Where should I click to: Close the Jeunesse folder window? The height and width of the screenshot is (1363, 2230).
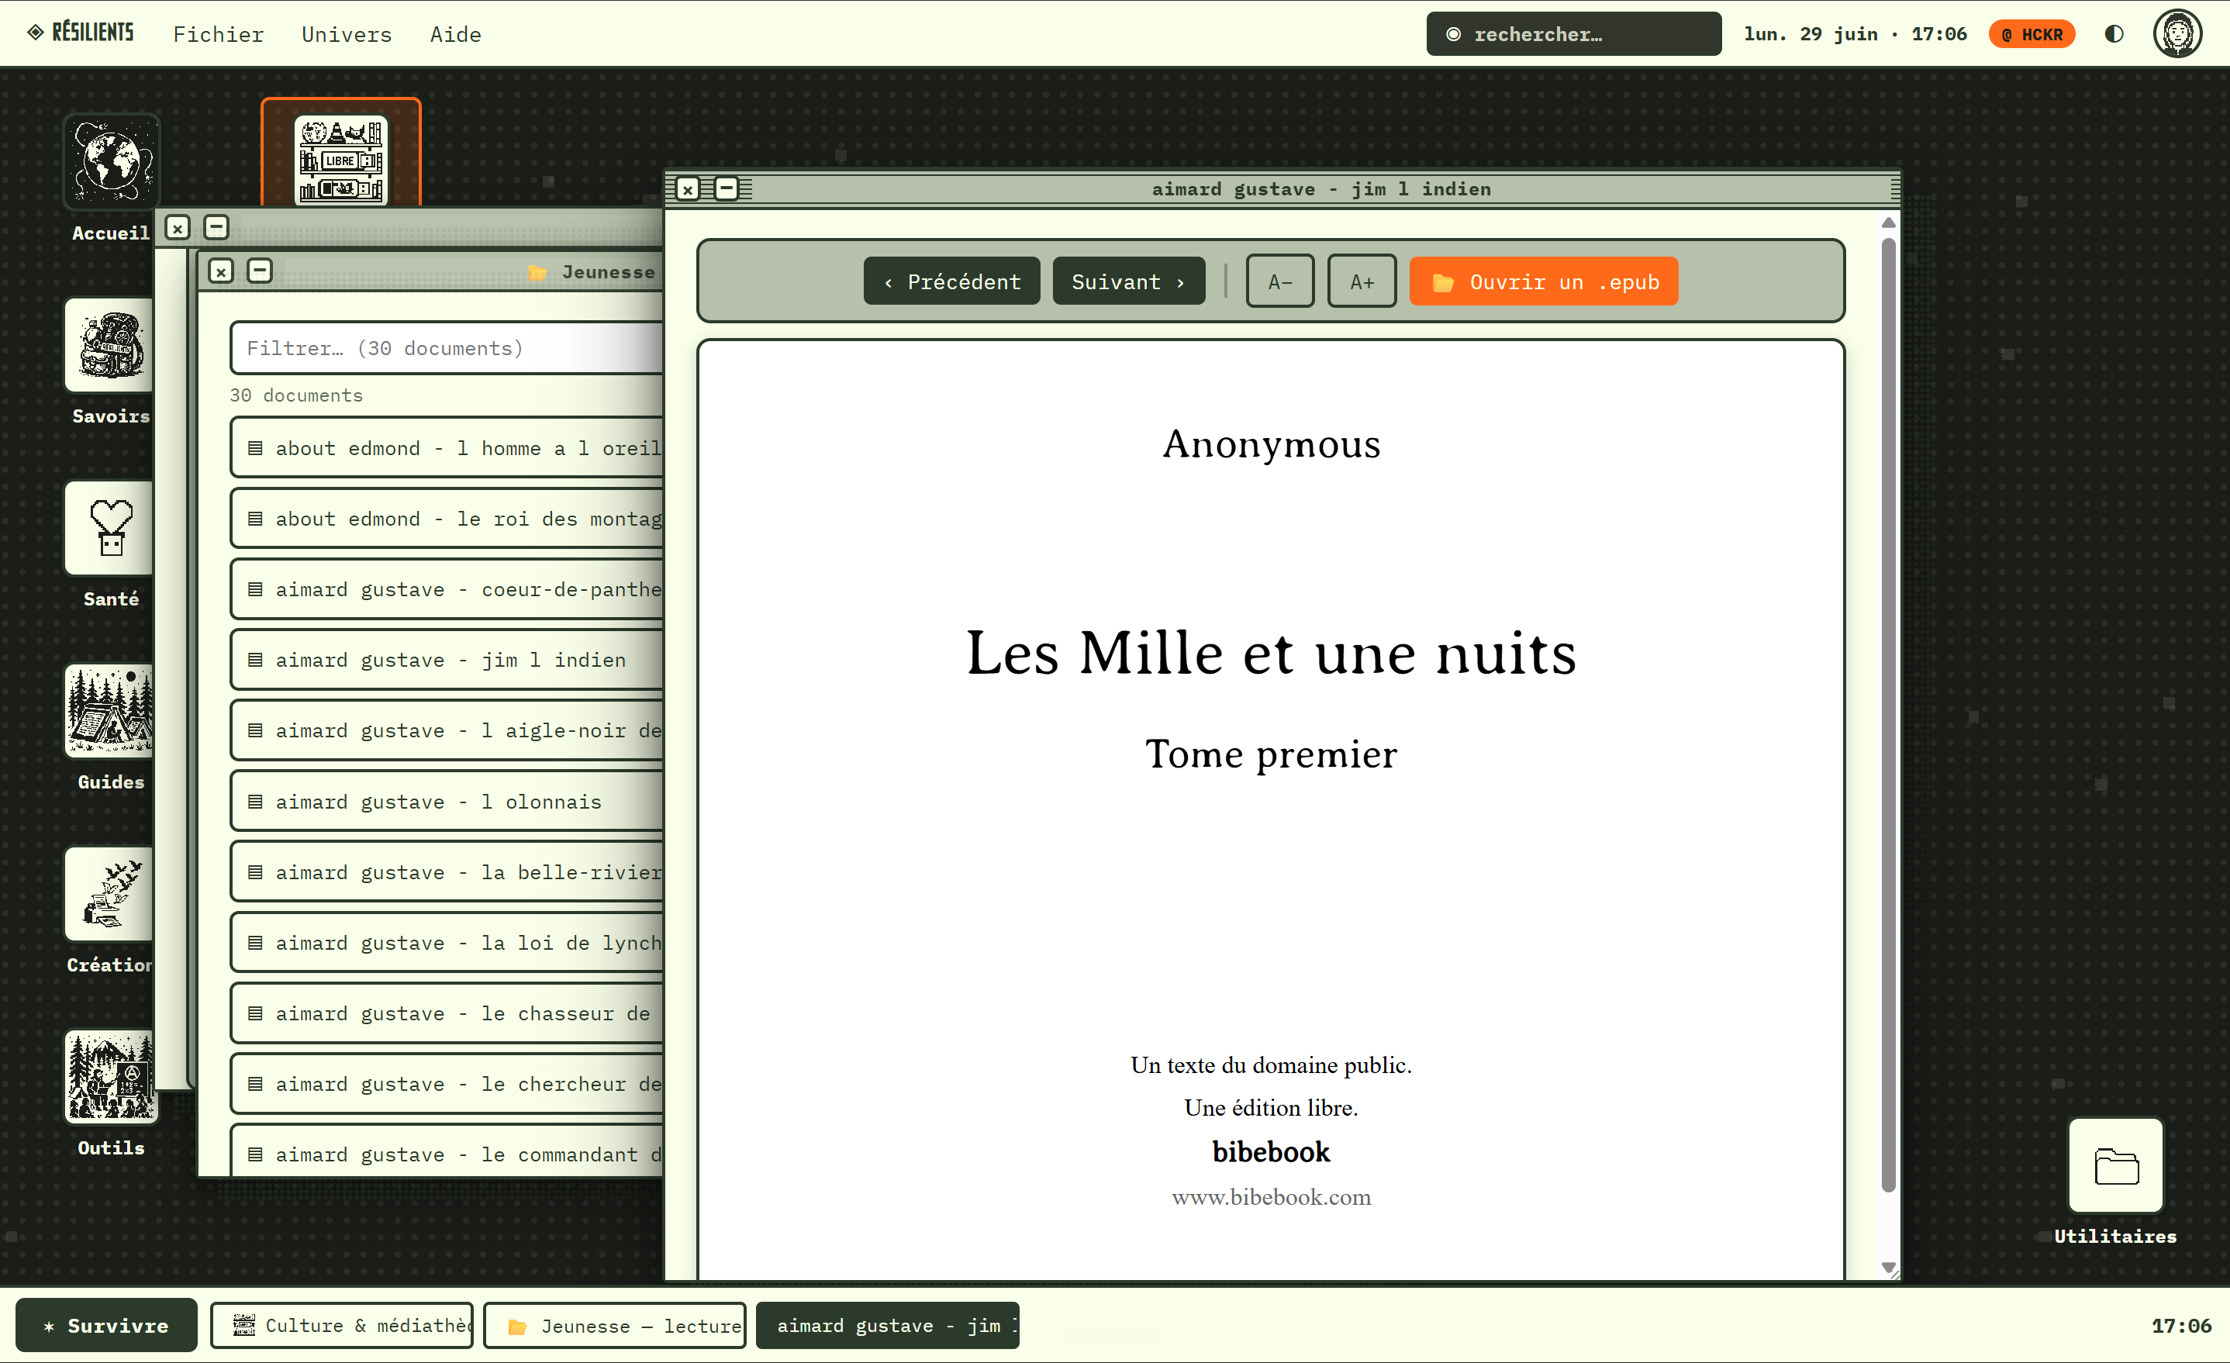(x=221, y=271)
